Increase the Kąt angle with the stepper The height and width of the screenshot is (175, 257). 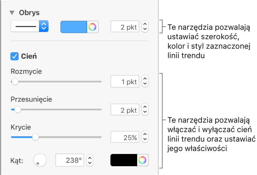89,158
